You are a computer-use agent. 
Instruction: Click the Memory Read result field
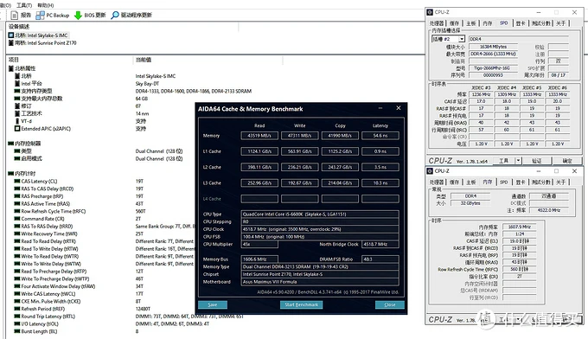pos(259,136)
